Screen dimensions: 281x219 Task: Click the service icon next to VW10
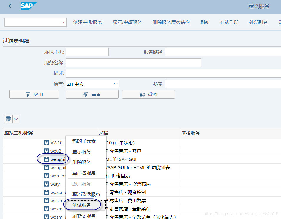47,142
